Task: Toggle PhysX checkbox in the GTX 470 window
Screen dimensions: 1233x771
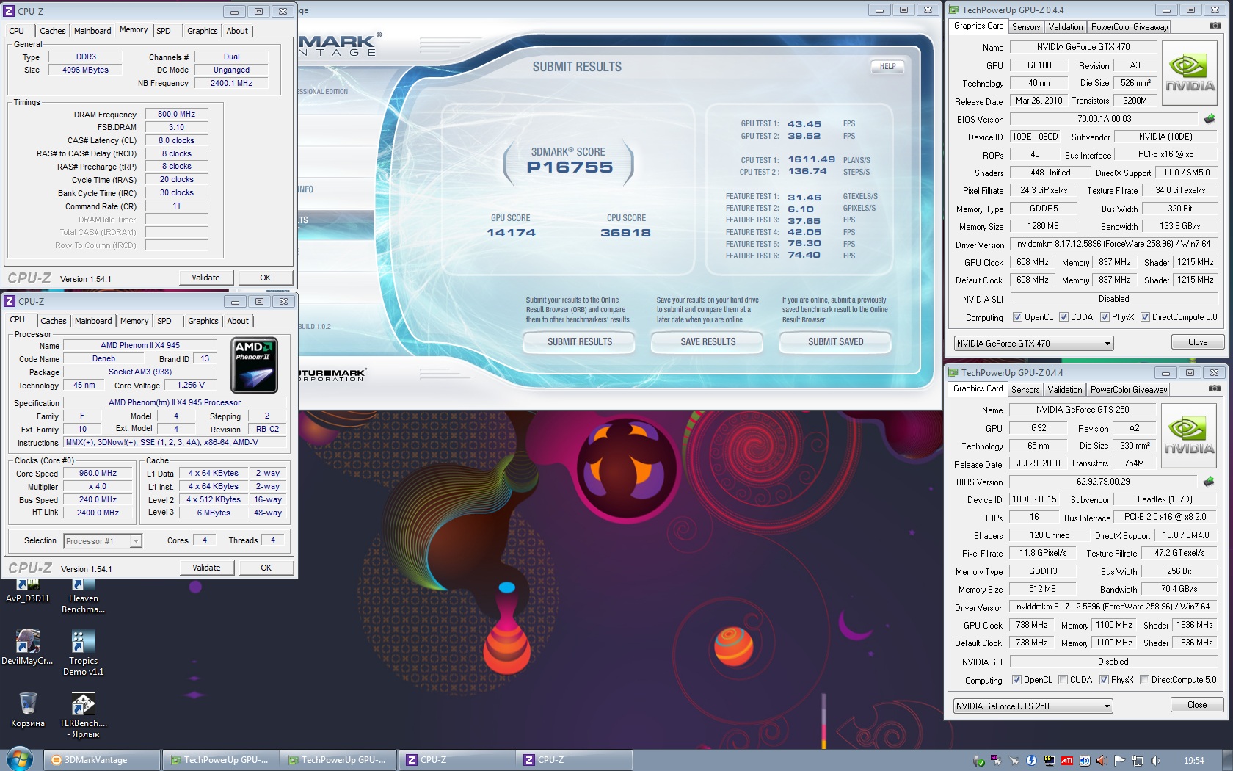Action: pyautogui.click(x=1105, y=317)
